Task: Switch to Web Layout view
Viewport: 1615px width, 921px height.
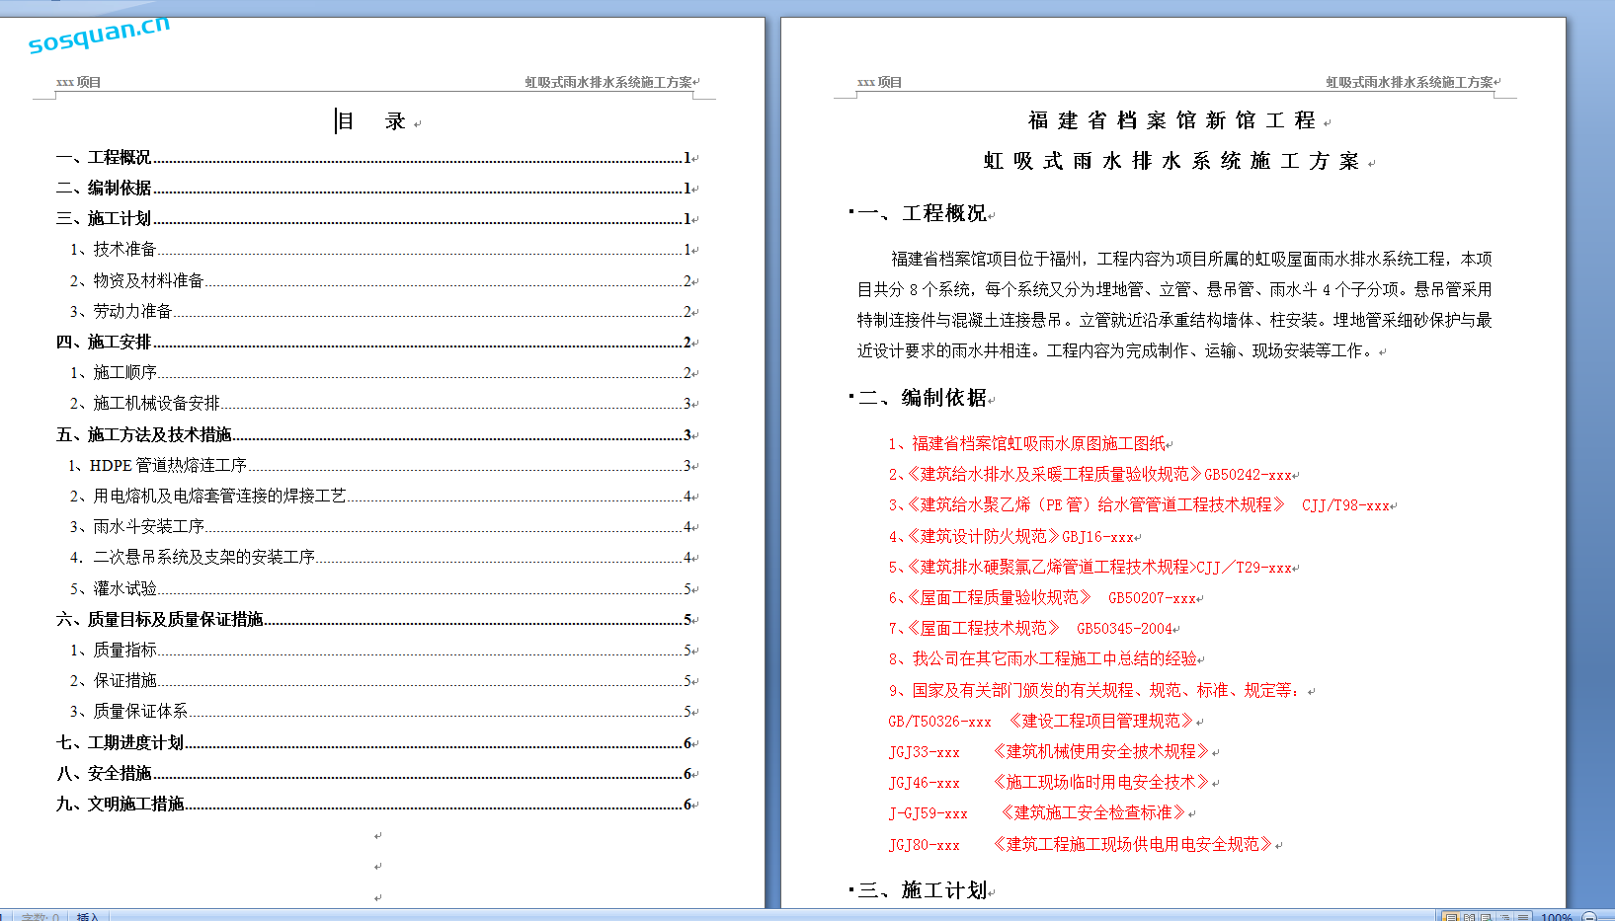Action: [x=1487, y=917]
